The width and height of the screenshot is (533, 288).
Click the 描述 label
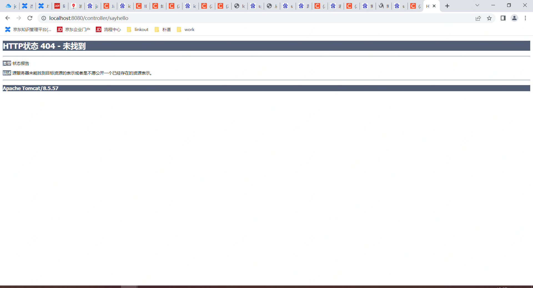pyautogui.click(x=7, y=73)
